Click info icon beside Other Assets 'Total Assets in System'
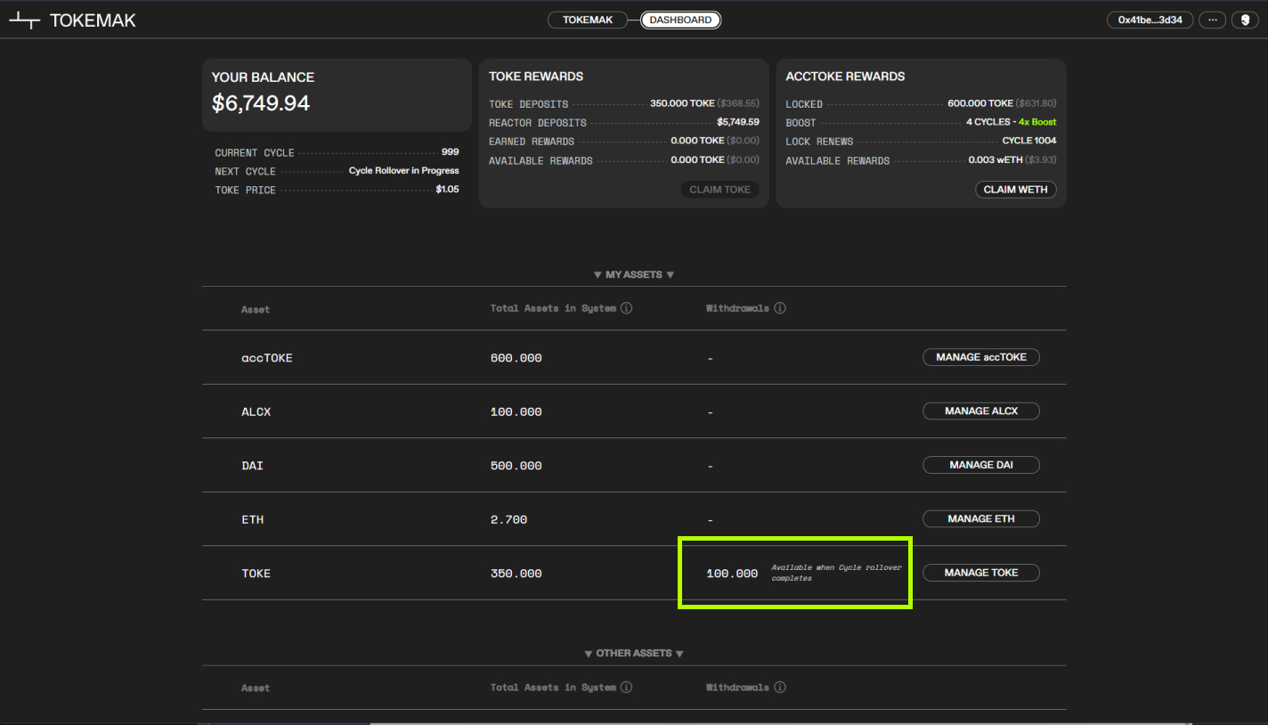The image size is (1268, 725). coord(626,688)
